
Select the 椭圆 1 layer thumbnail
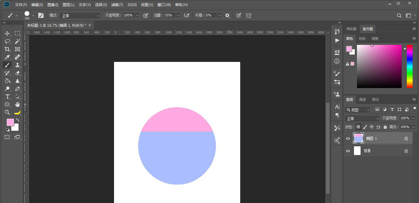pos(358,138)
